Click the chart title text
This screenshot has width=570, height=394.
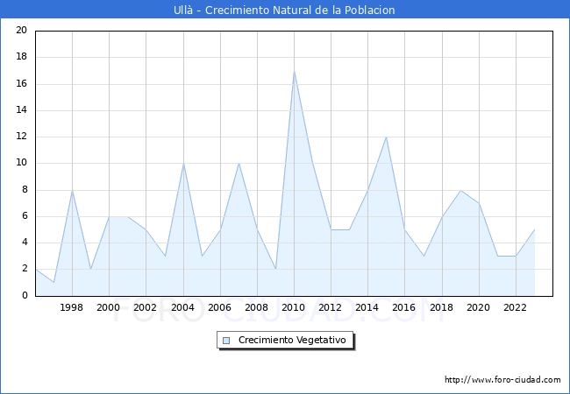coord(285,10)
